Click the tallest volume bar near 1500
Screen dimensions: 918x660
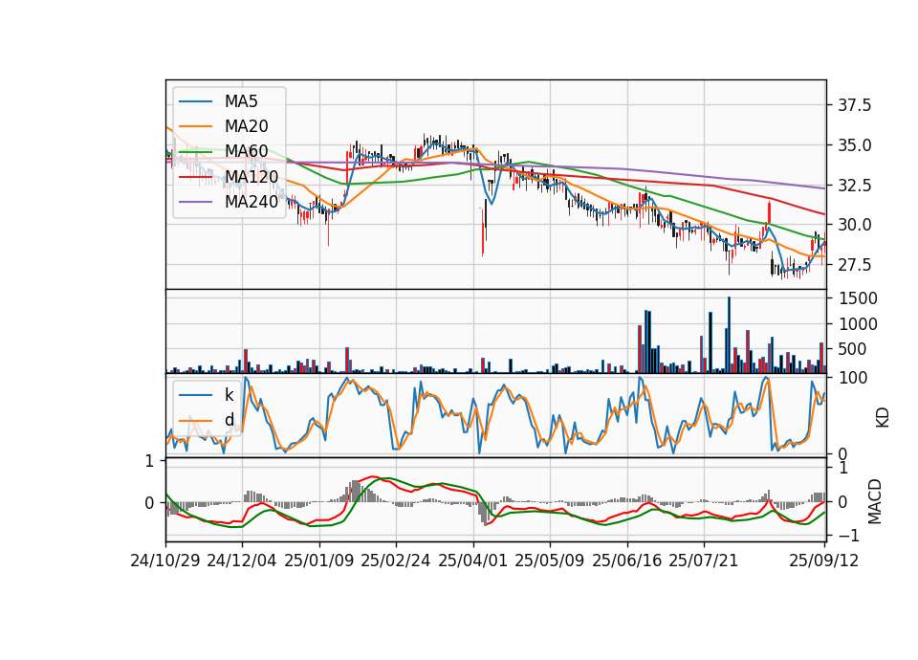[x=729, y=335]
